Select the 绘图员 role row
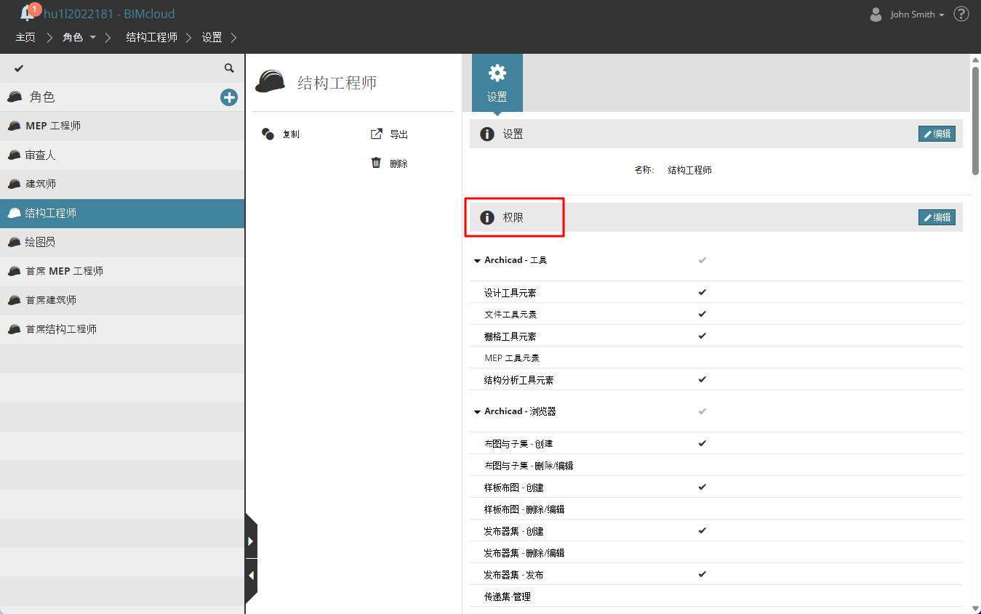This screenshot has height=614, width=981. [122, 242]
